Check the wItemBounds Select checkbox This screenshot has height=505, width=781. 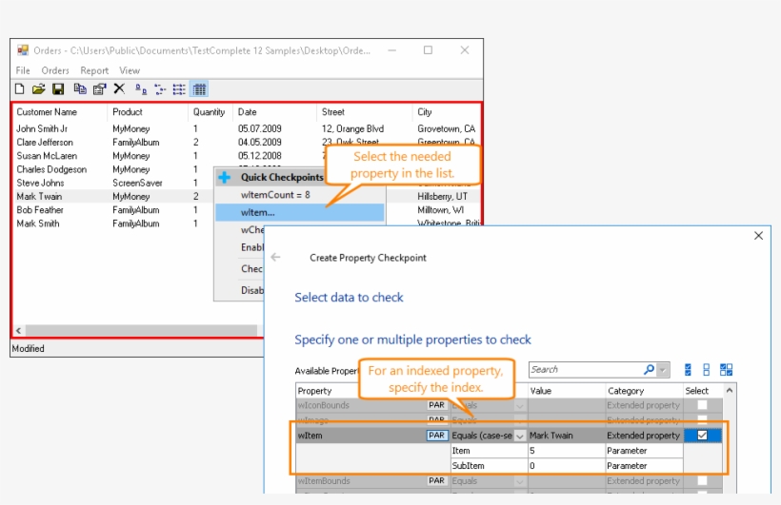[702, 481]
